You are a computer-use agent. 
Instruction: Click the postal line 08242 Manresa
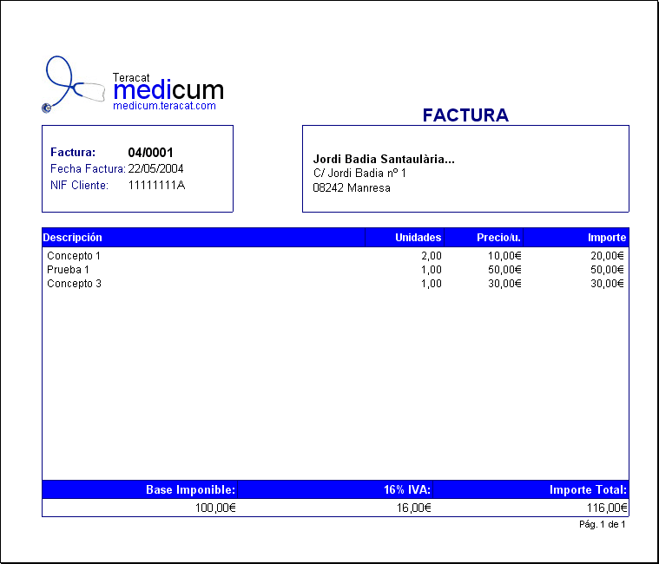[352, 187]
